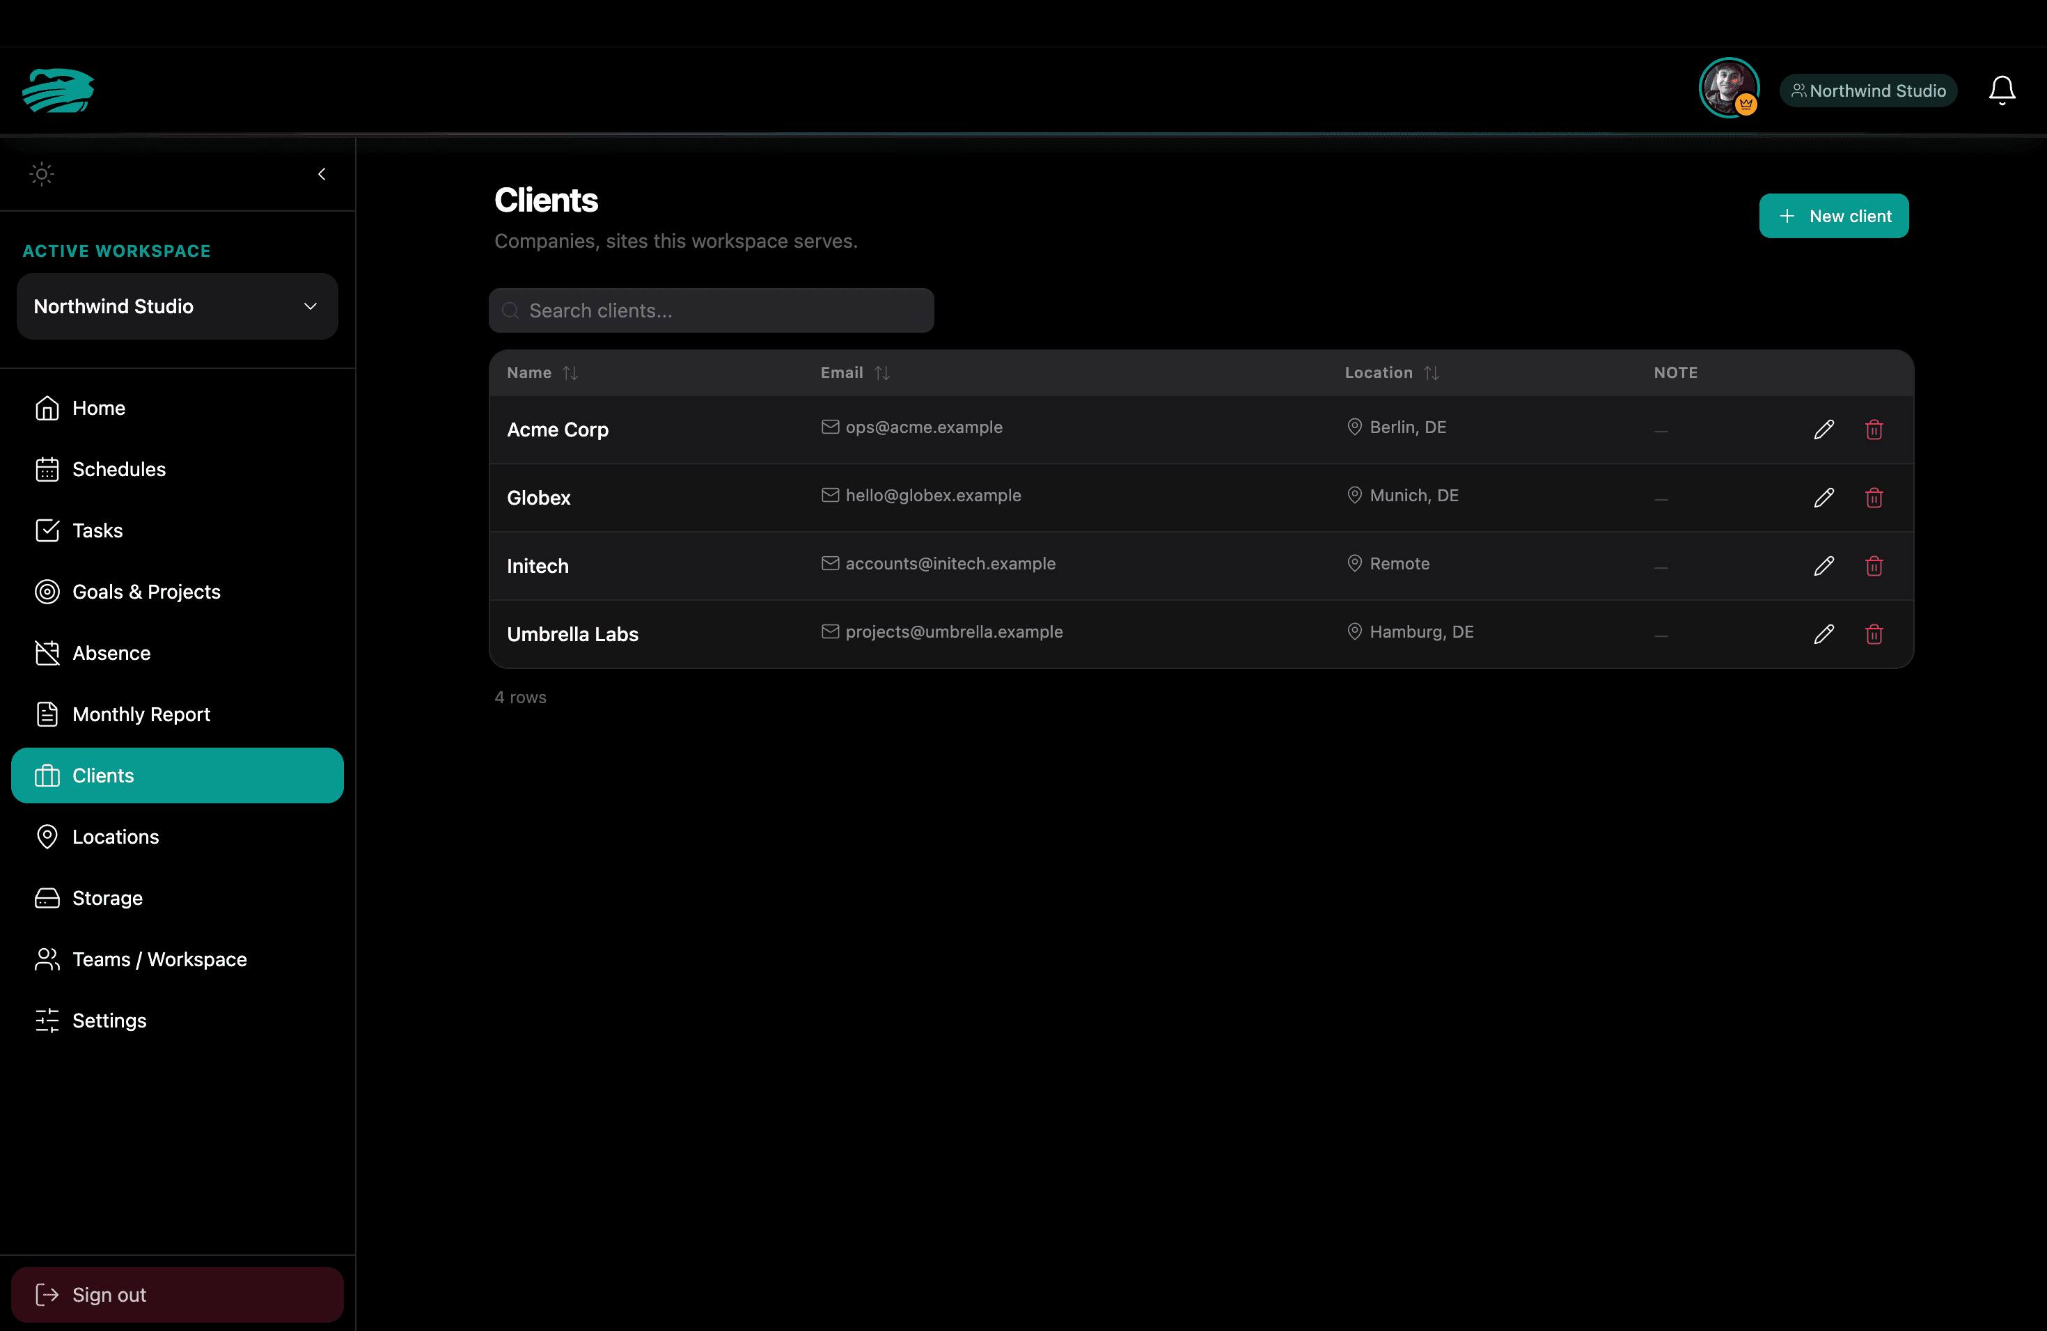Click the NOTE column header
This screenshot has width=2047, height=1331.
tap(1675, 372)
